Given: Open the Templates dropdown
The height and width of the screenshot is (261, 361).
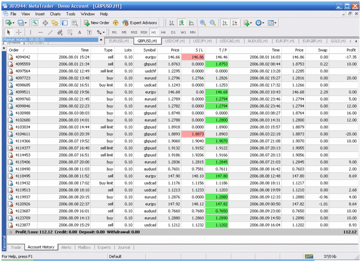Looking at the screenshot, I should [x=272, y=23].
